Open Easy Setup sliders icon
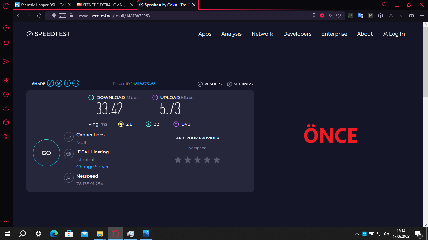The width and height of the screenshot is (428, 240). click(422, 16)
